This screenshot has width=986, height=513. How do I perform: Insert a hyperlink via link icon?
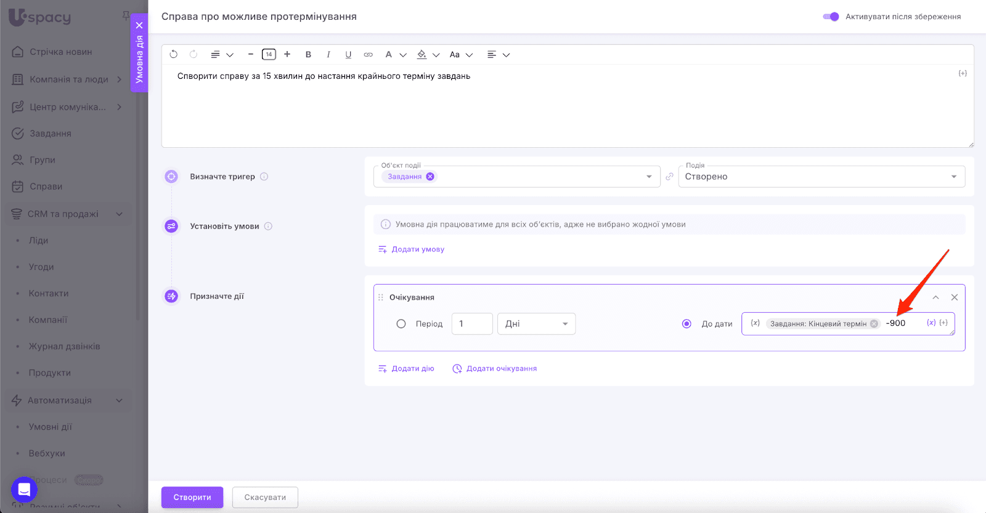tap(368, 54)
